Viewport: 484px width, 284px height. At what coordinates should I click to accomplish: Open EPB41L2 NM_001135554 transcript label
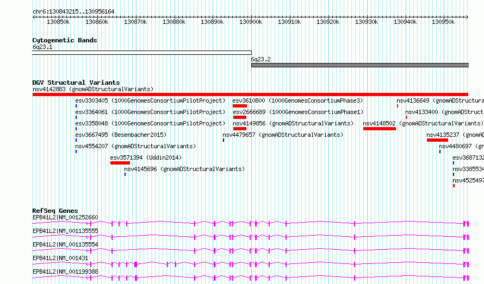(x=65, y=244)
